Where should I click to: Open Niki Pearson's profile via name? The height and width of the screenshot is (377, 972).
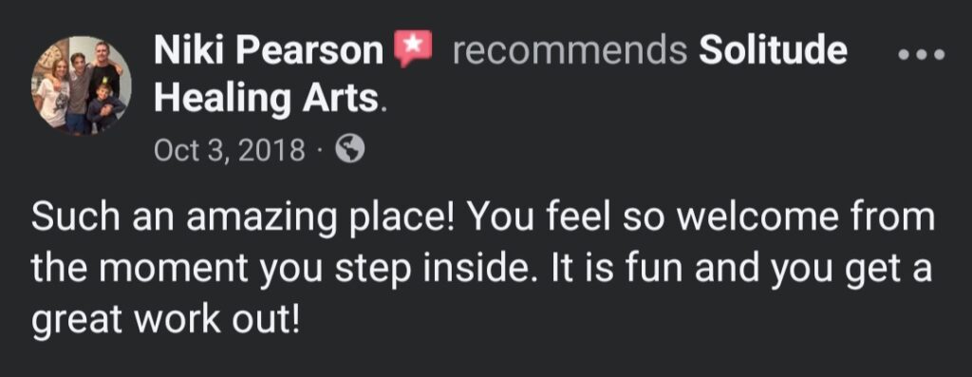point(269,51)
